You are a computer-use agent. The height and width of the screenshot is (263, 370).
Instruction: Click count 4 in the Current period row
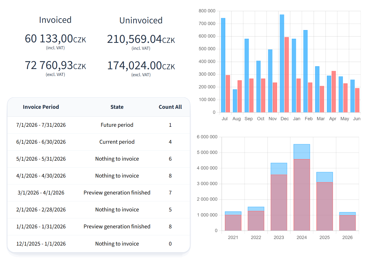click(x=170, y=142)
